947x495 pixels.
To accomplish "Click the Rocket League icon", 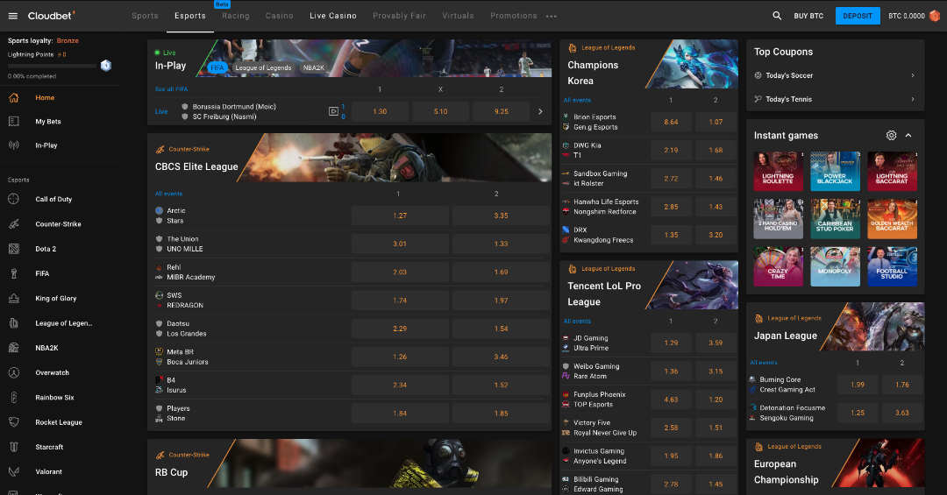I will click(14, 422).
